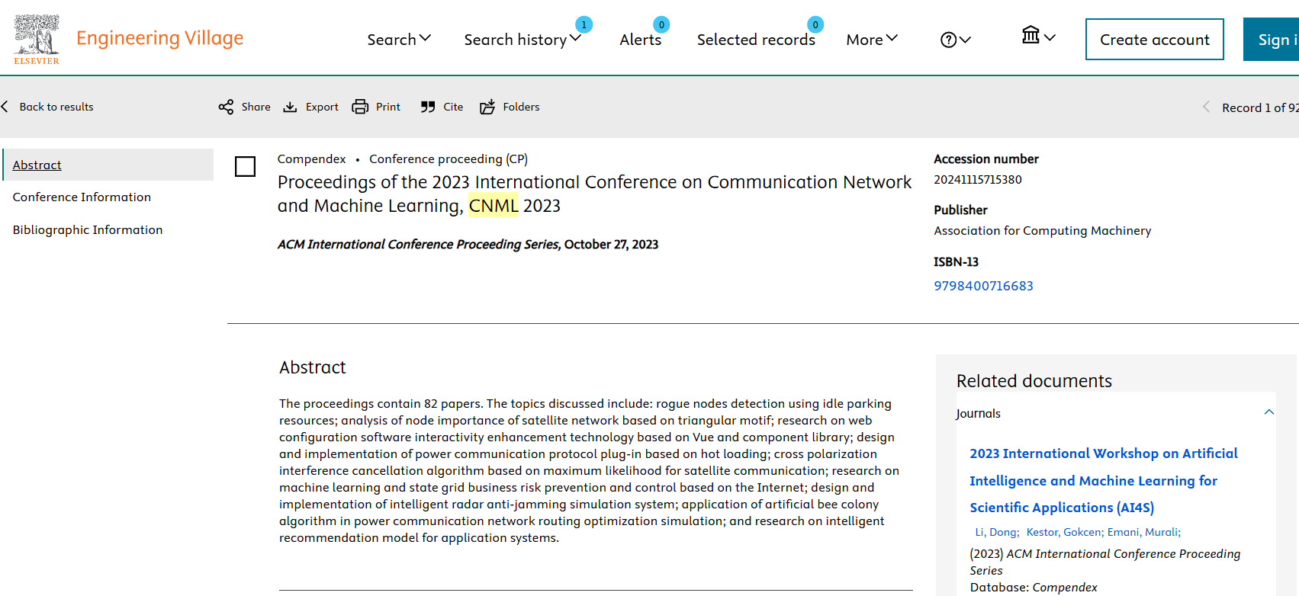Image resolution: width=1299 pixels, height=596 pixels.
Task: Click the Alerts count badge
Action: [661, 25]
